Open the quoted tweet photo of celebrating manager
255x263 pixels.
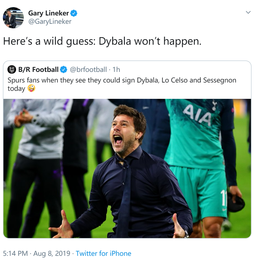point(127,168)
